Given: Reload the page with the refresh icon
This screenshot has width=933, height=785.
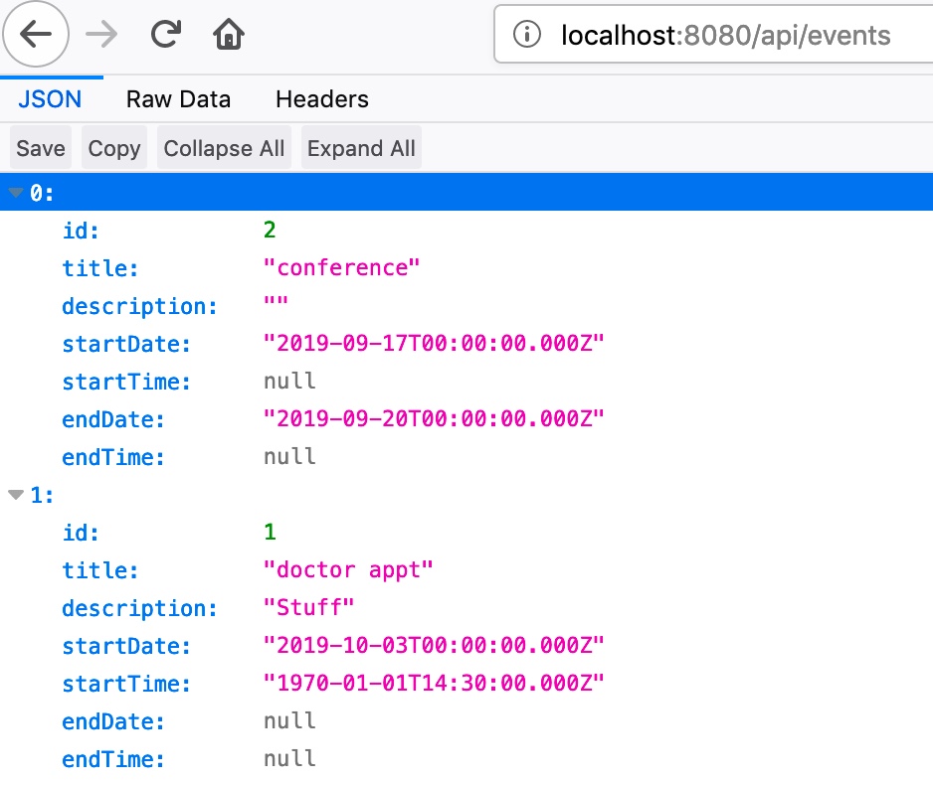Looking at the screenshot, I should point(165,36).
